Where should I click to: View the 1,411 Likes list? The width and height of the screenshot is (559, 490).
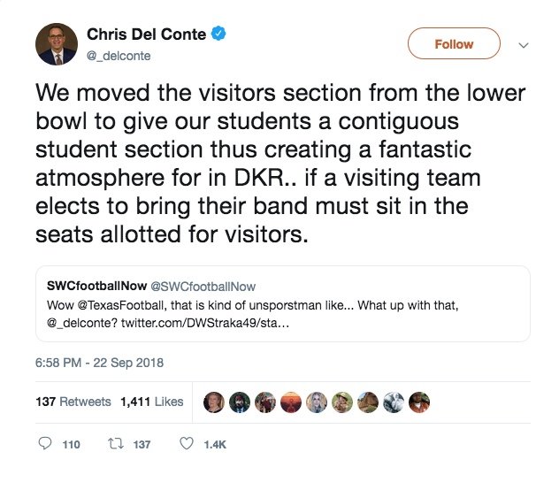click(150, 402)
